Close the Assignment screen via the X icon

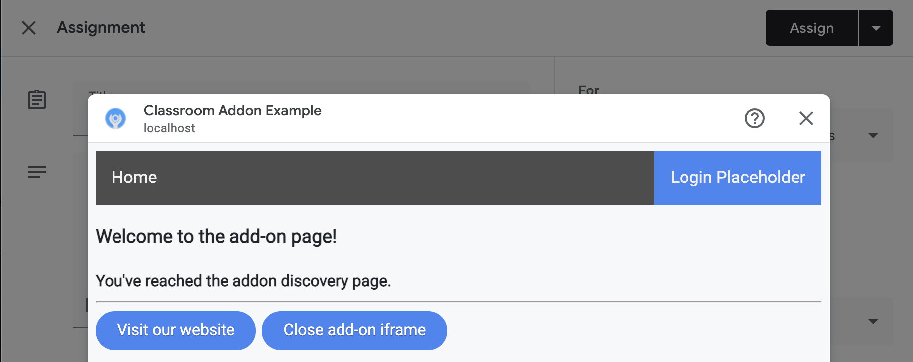(28, 28)
